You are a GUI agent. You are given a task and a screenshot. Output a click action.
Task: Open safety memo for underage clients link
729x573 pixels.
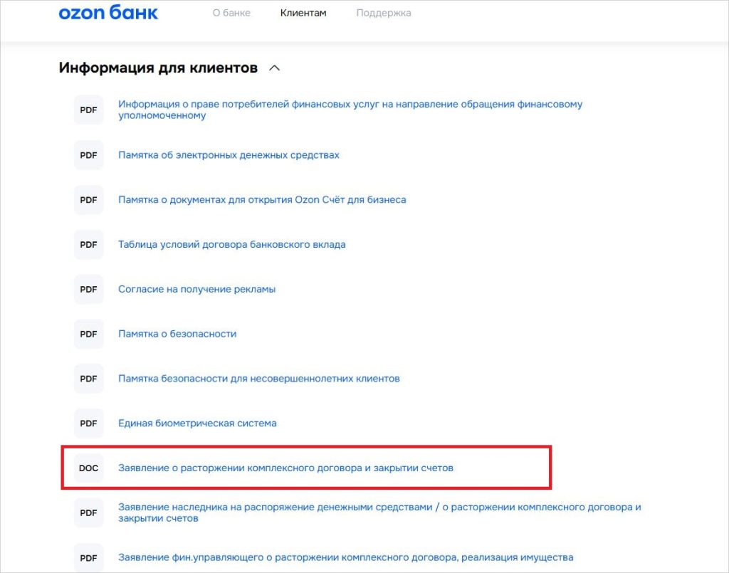coord(258,379)
